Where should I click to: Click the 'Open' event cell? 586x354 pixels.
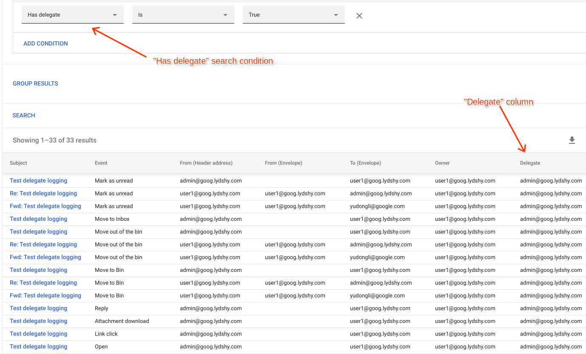point(101,347)
